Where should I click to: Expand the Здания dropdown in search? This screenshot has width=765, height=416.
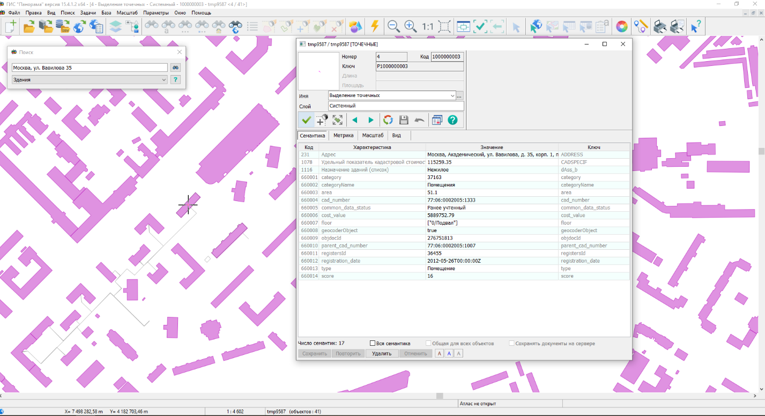click(164, 79)
